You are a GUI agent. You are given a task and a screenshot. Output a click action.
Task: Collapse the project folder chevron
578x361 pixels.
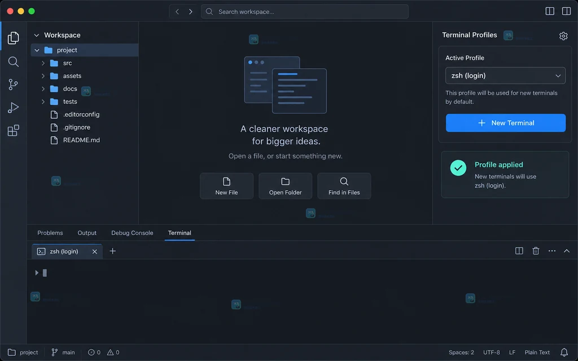click(37, 50)
